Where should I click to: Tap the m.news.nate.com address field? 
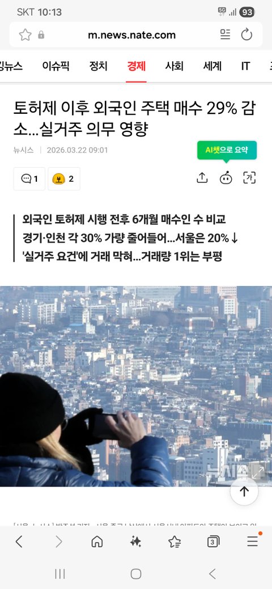[131, 35]
